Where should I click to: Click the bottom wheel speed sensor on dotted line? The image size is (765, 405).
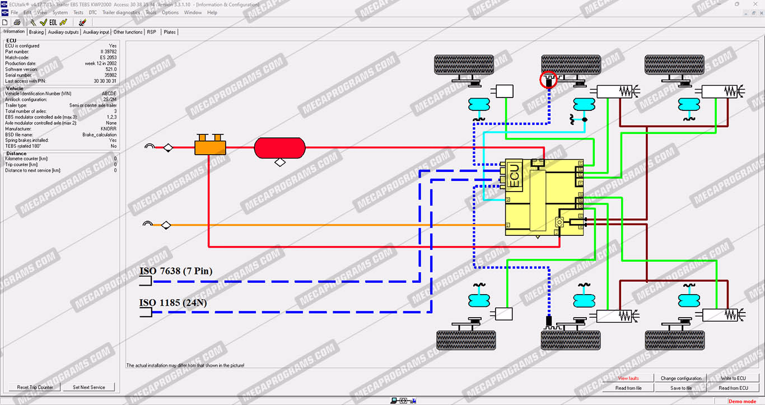(x=549, y=322)
